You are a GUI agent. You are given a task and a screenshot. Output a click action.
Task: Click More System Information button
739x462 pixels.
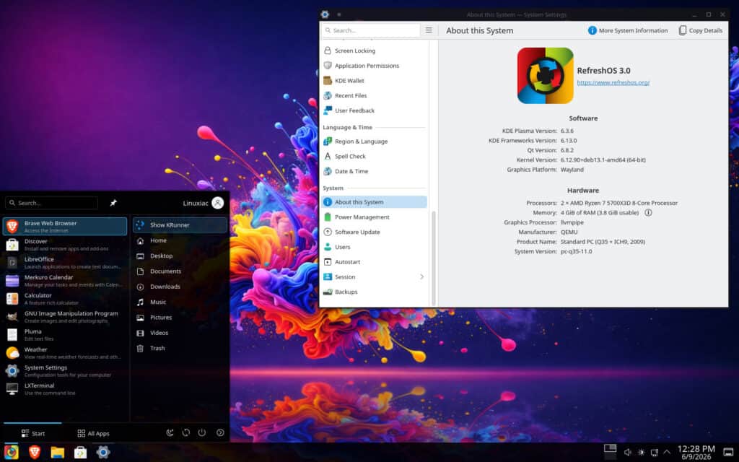point(628,30)
